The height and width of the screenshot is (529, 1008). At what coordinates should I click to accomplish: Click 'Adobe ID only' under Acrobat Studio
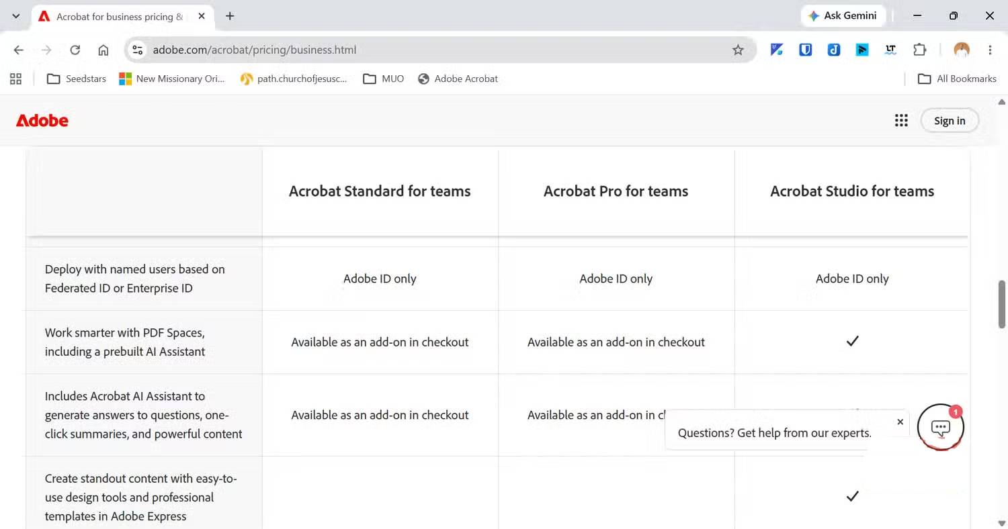click(x=852, y=279)
